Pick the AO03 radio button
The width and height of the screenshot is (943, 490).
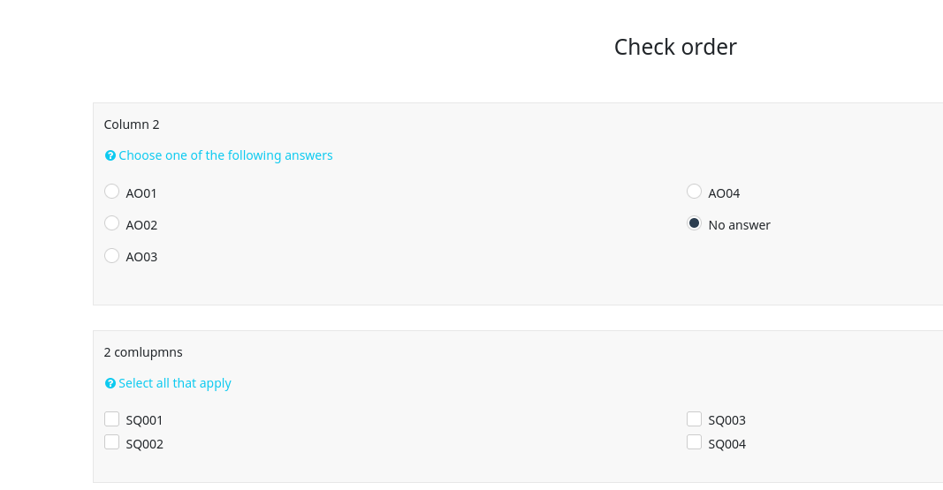click(x=112, y=255)
